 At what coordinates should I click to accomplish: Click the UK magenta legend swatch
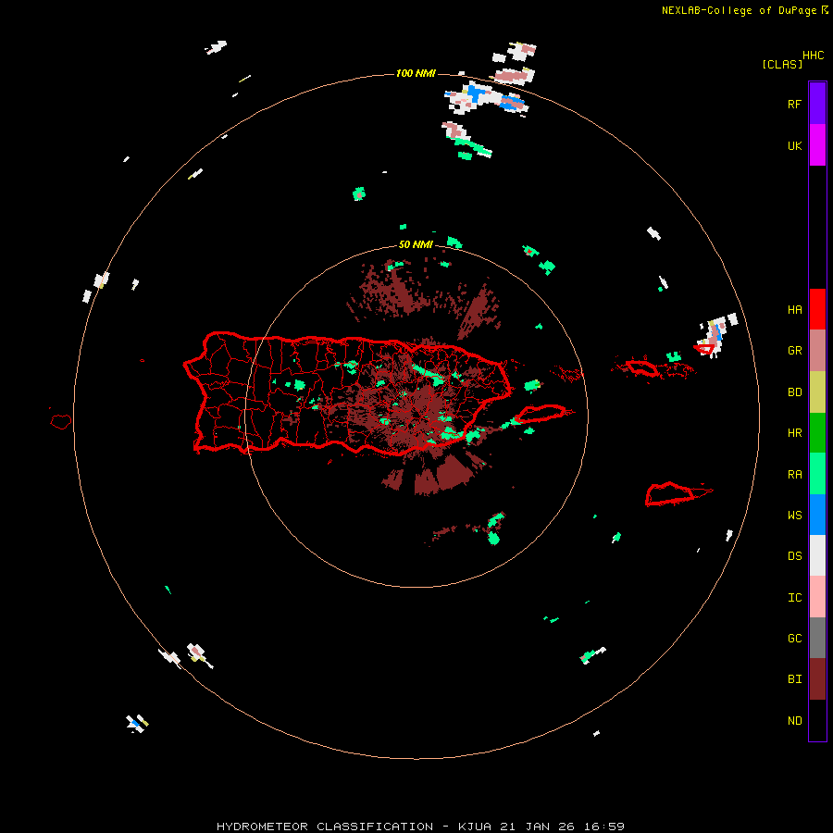point(817,145)
